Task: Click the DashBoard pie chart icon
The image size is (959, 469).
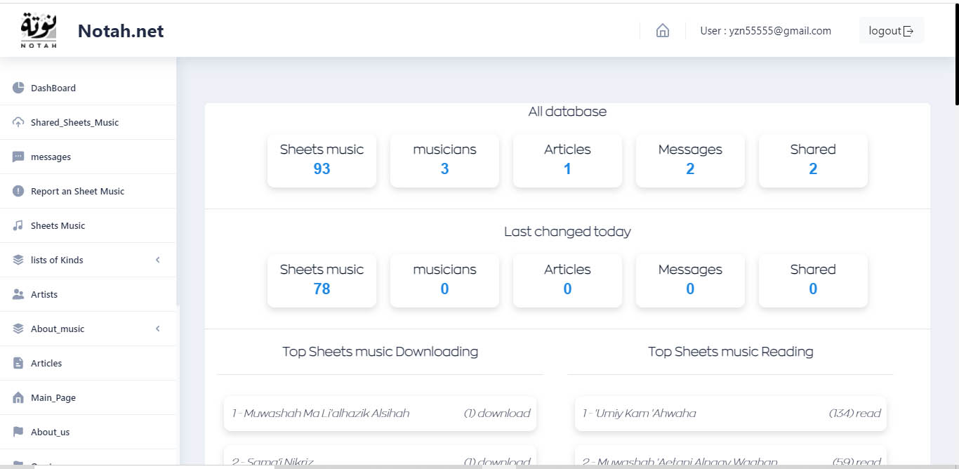Action: [18, 88]
